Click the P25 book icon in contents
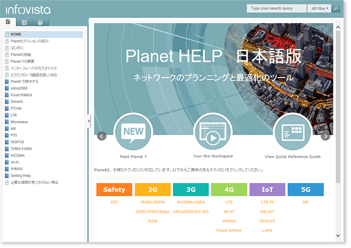 (7, 136)
